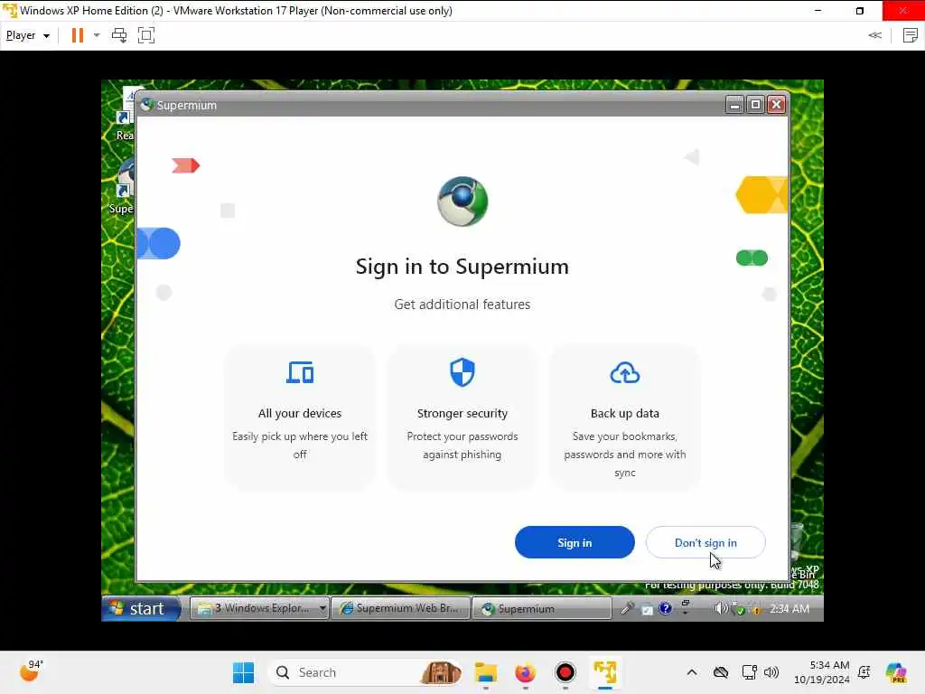Click the cloud sync-off tray icon

pyautogui.click(x=721, y=672)
